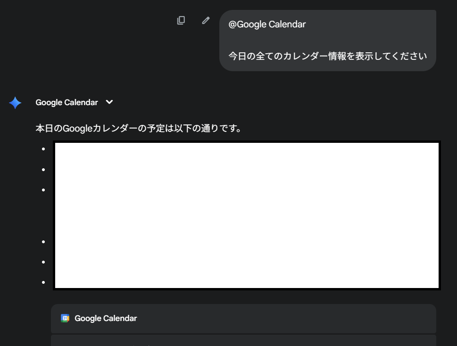This screenshot has height=346, width=457.
Task: Click the first bullet point in the list
Action: 43,149
